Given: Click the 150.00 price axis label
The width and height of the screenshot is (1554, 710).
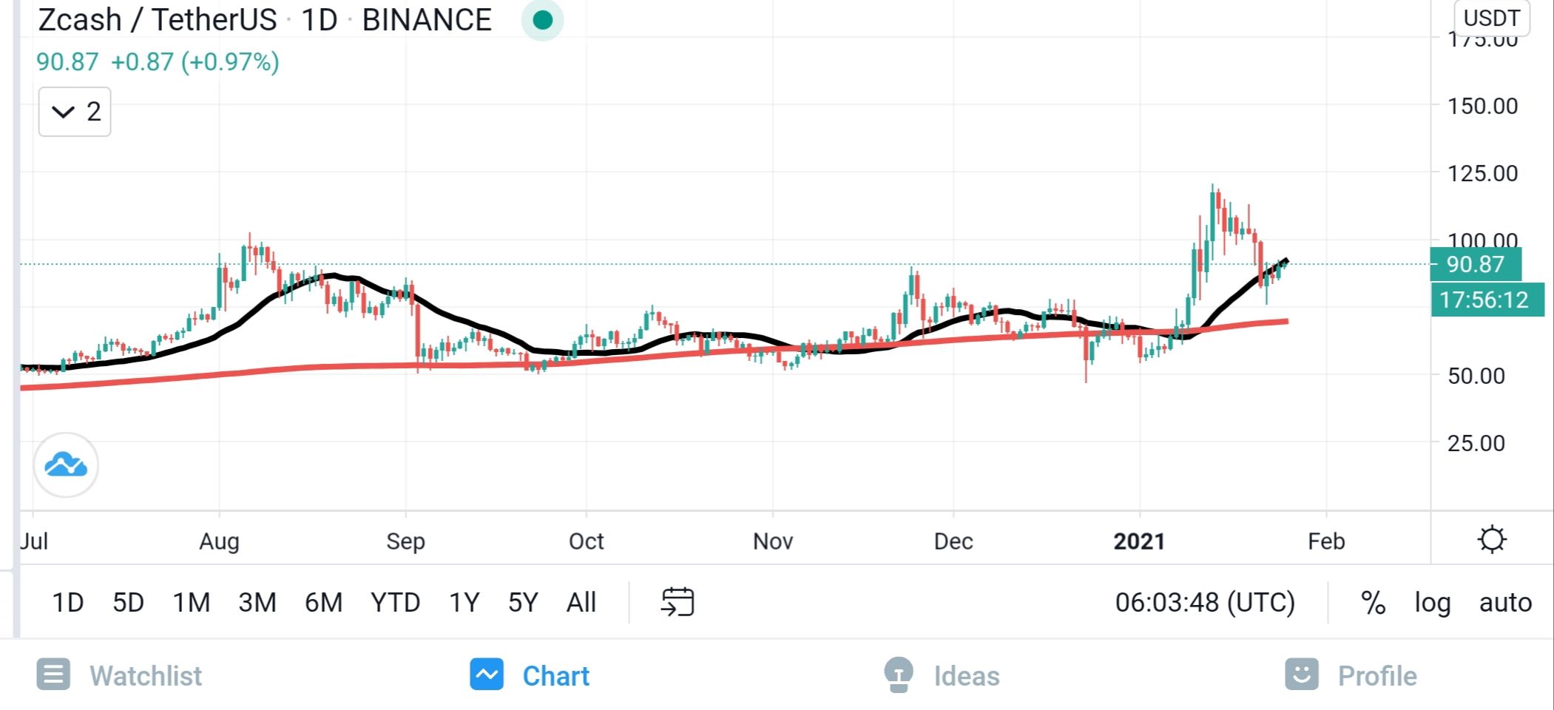Looking at the screenshot, I should [x=1483, y=106].
